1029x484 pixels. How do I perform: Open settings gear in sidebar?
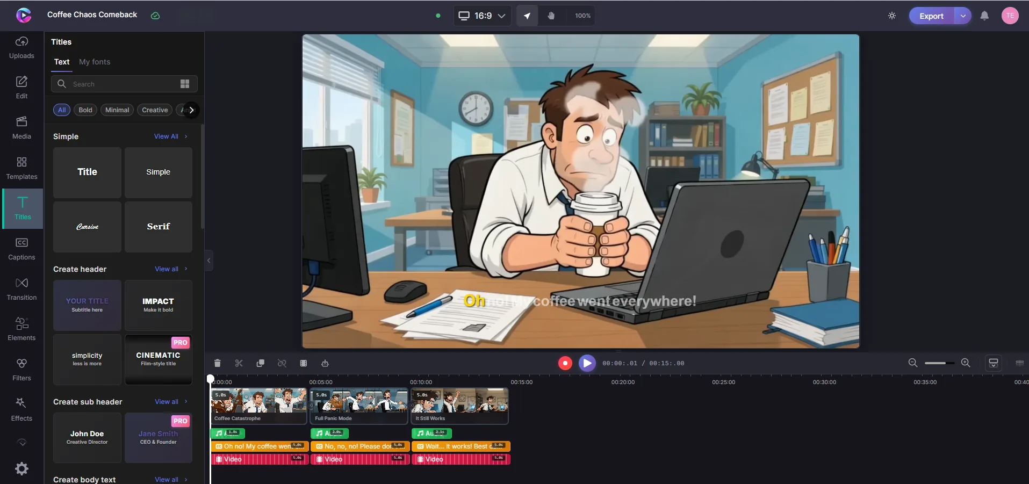pos(21,468)
